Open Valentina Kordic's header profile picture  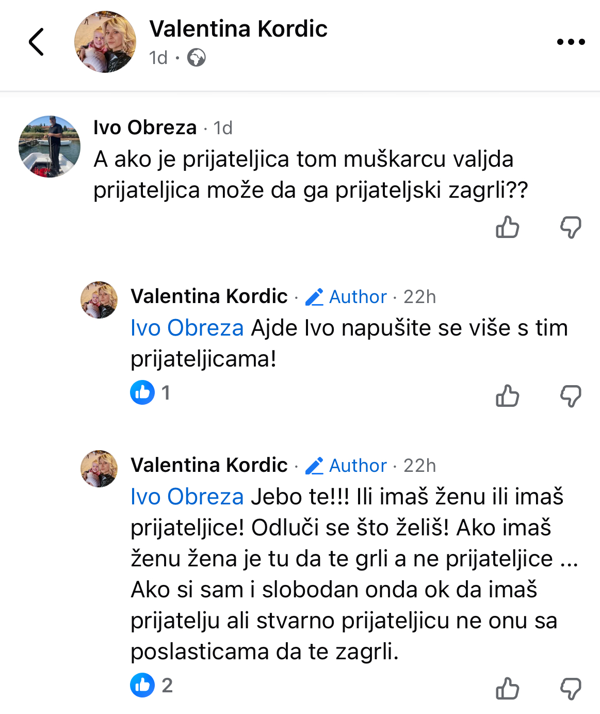click(x=105, y=42)
